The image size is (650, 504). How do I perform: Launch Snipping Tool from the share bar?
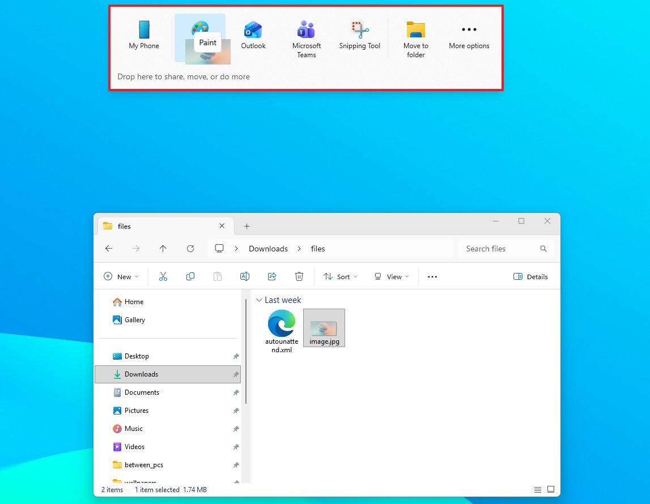pyautogui.click(x=359, y=34)
